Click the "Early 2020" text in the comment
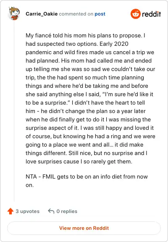This screenshot has width=168, height=242. pos(114,44)
